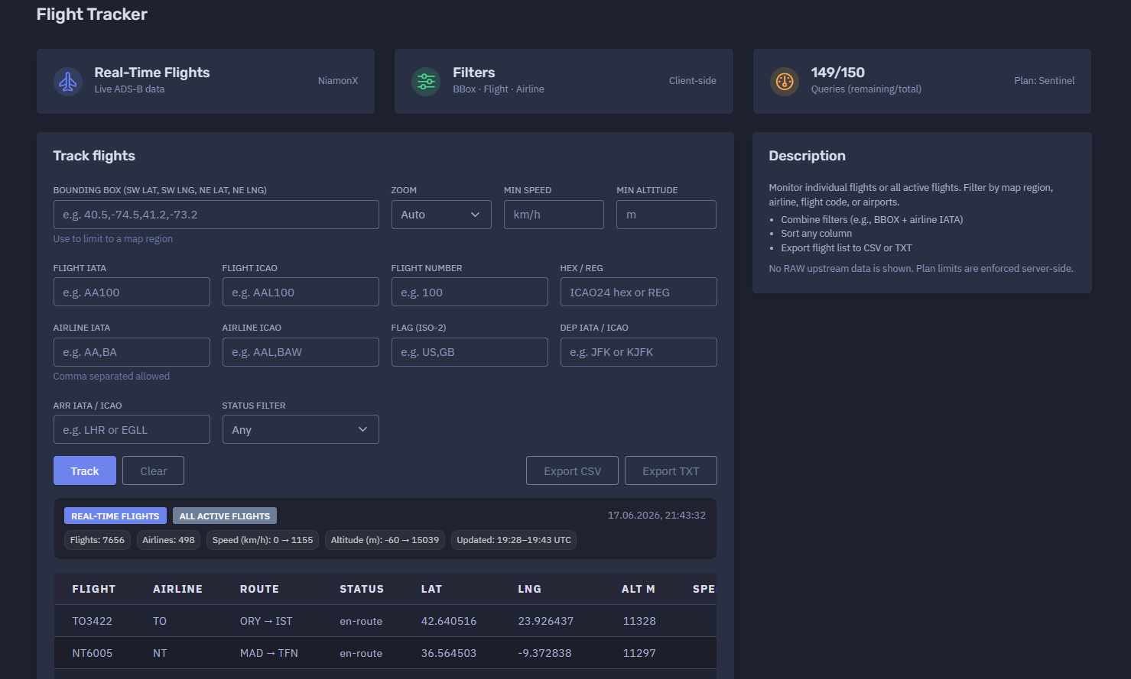Focus the Min Speed km/h field

[554, 215]
